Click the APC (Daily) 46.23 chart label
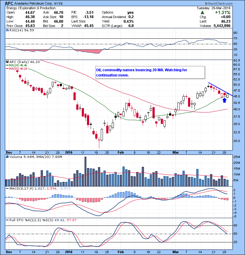 [x=24, y=62]
